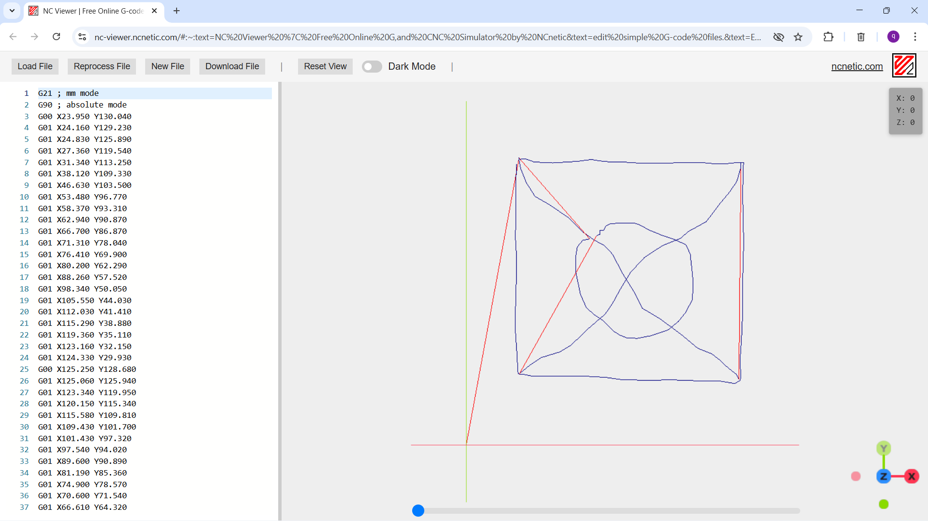This screenshot has width=928, height=521.
Task: Click the trash icon in the browser toolbar
Action: 861,37
